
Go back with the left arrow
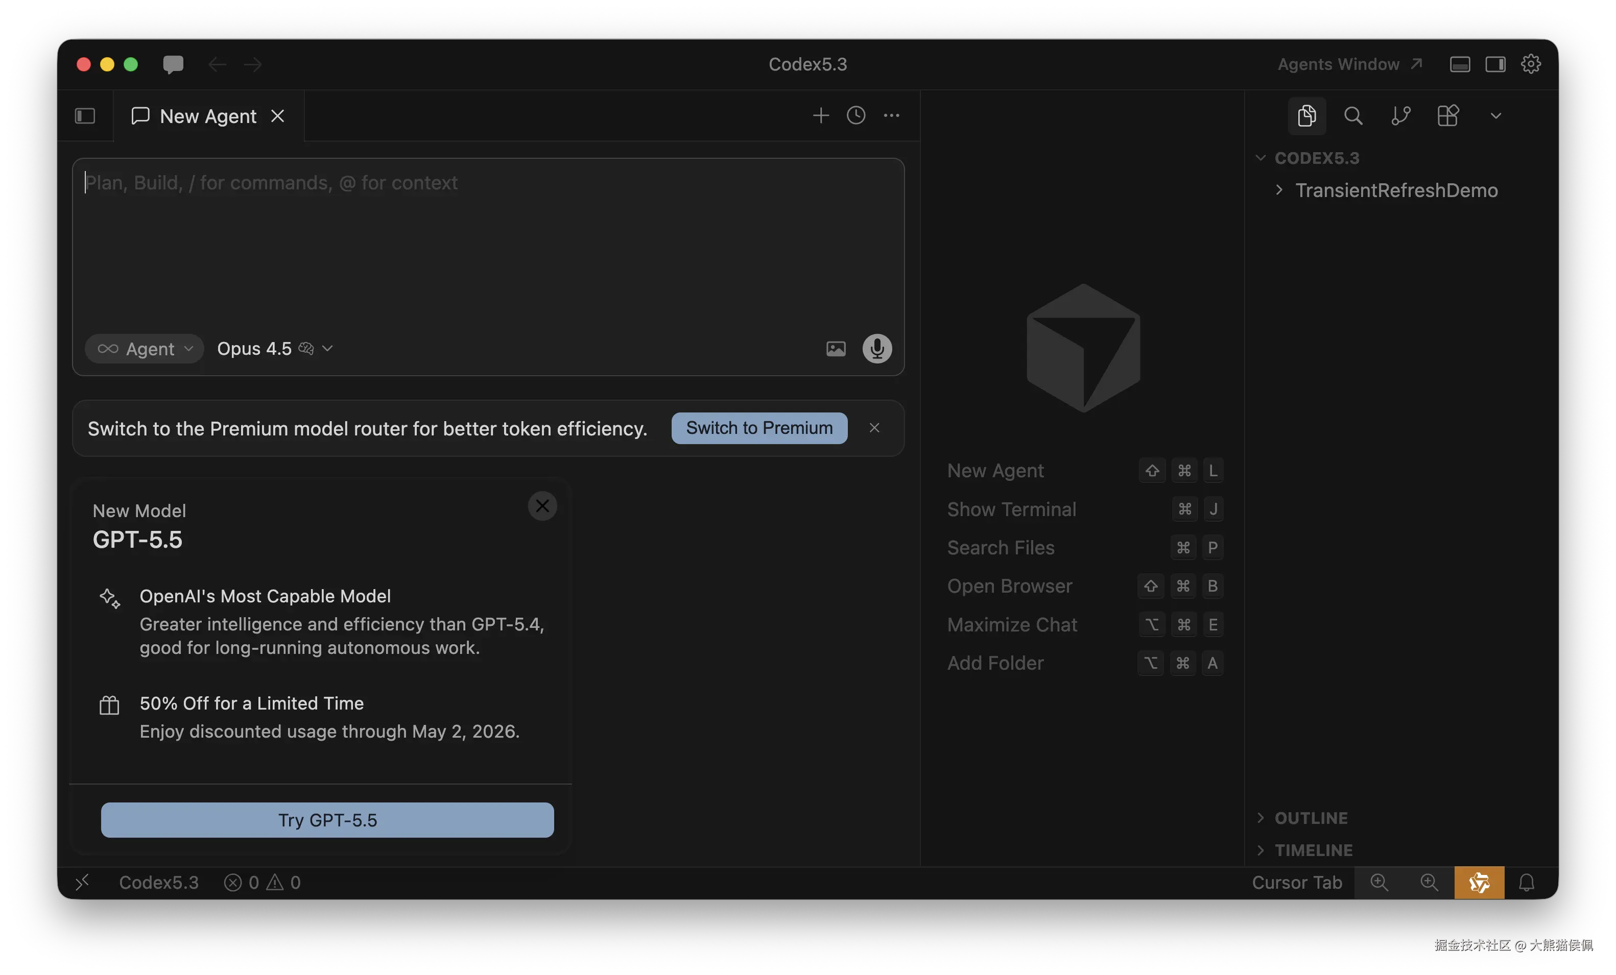(x=217, y=64)
